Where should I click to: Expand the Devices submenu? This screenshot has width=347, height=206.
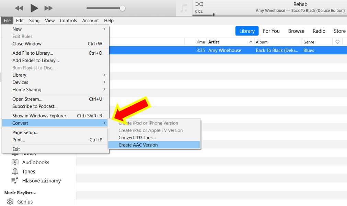pos(55,82)
